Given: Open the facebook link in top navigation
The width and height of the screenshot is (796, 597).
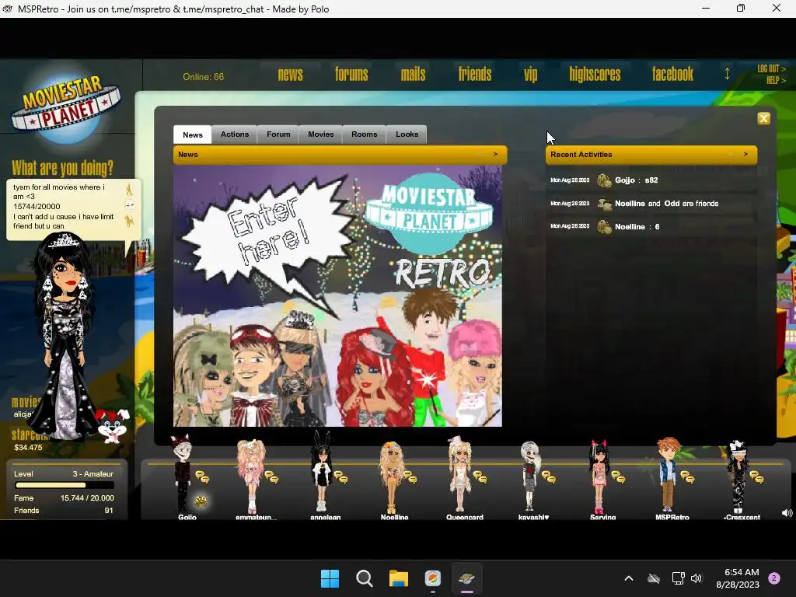Looking at the screenshot, I should [x=672, y=75].
